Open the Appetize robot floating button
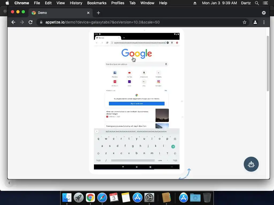The image size is (274, 205). (251, 164)
